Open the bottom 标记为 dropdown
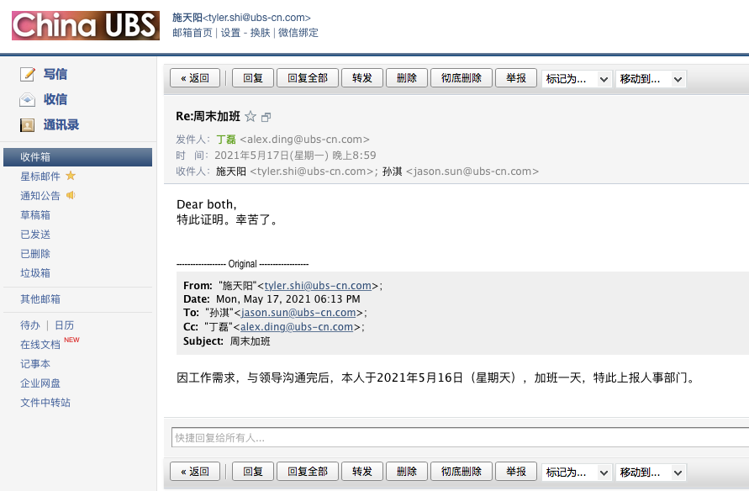 [577, 472]
